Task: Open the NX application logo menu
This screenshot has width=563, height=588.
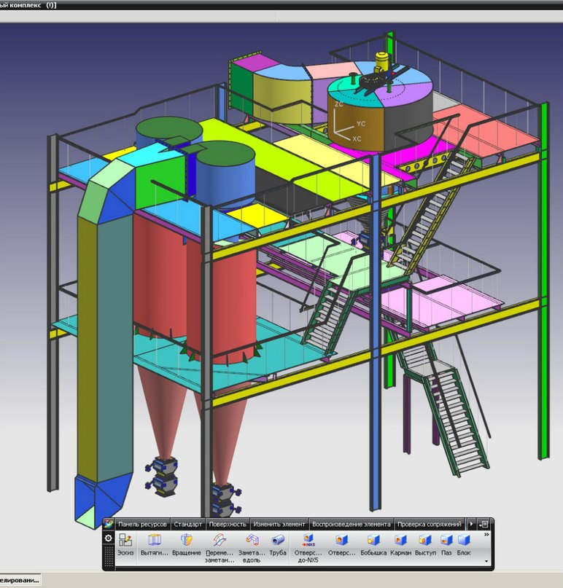Action: (109, 524)
